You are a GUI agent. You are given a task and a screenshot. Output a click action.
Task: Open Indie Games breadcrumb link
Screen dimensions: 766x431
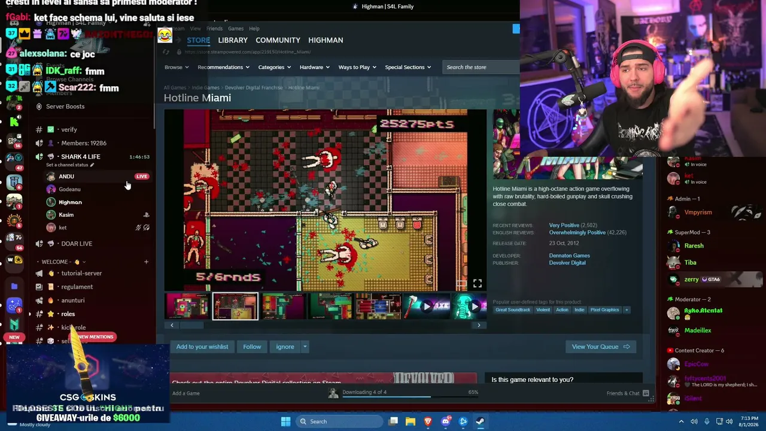[205, 87]
